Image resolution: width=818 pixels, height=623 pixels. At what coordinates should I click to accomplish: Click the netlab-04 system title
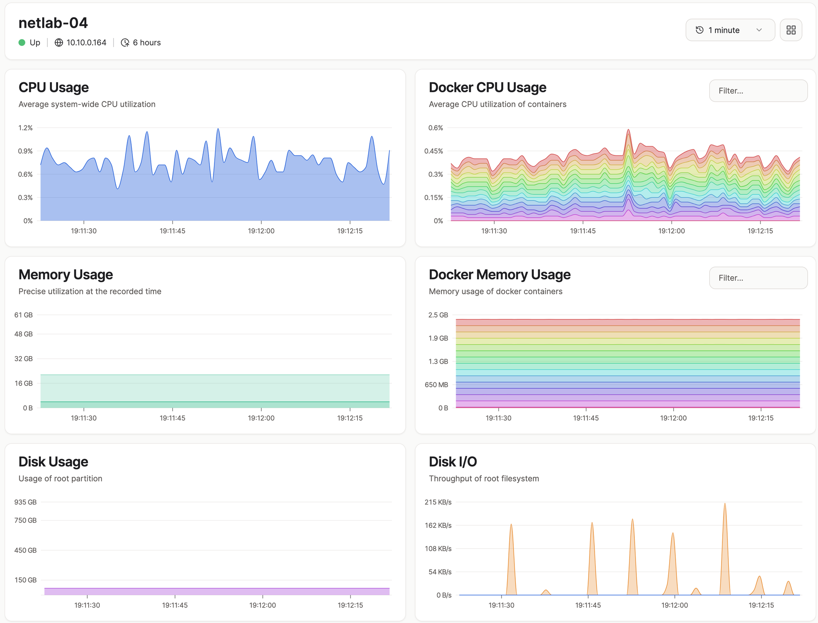pos(53,23)
